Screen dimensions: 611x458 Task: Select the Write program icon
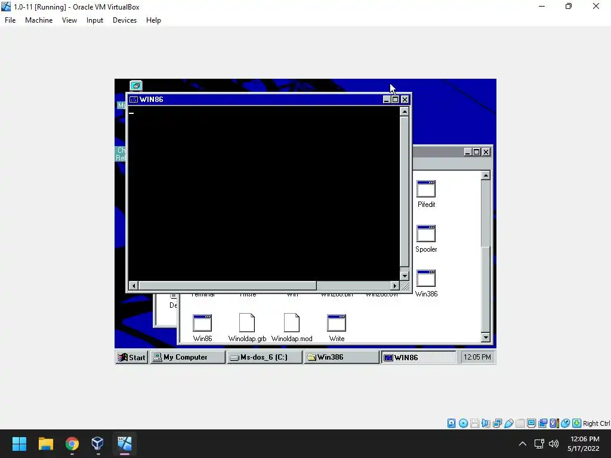pyautogui.click(x=337, y=323)
